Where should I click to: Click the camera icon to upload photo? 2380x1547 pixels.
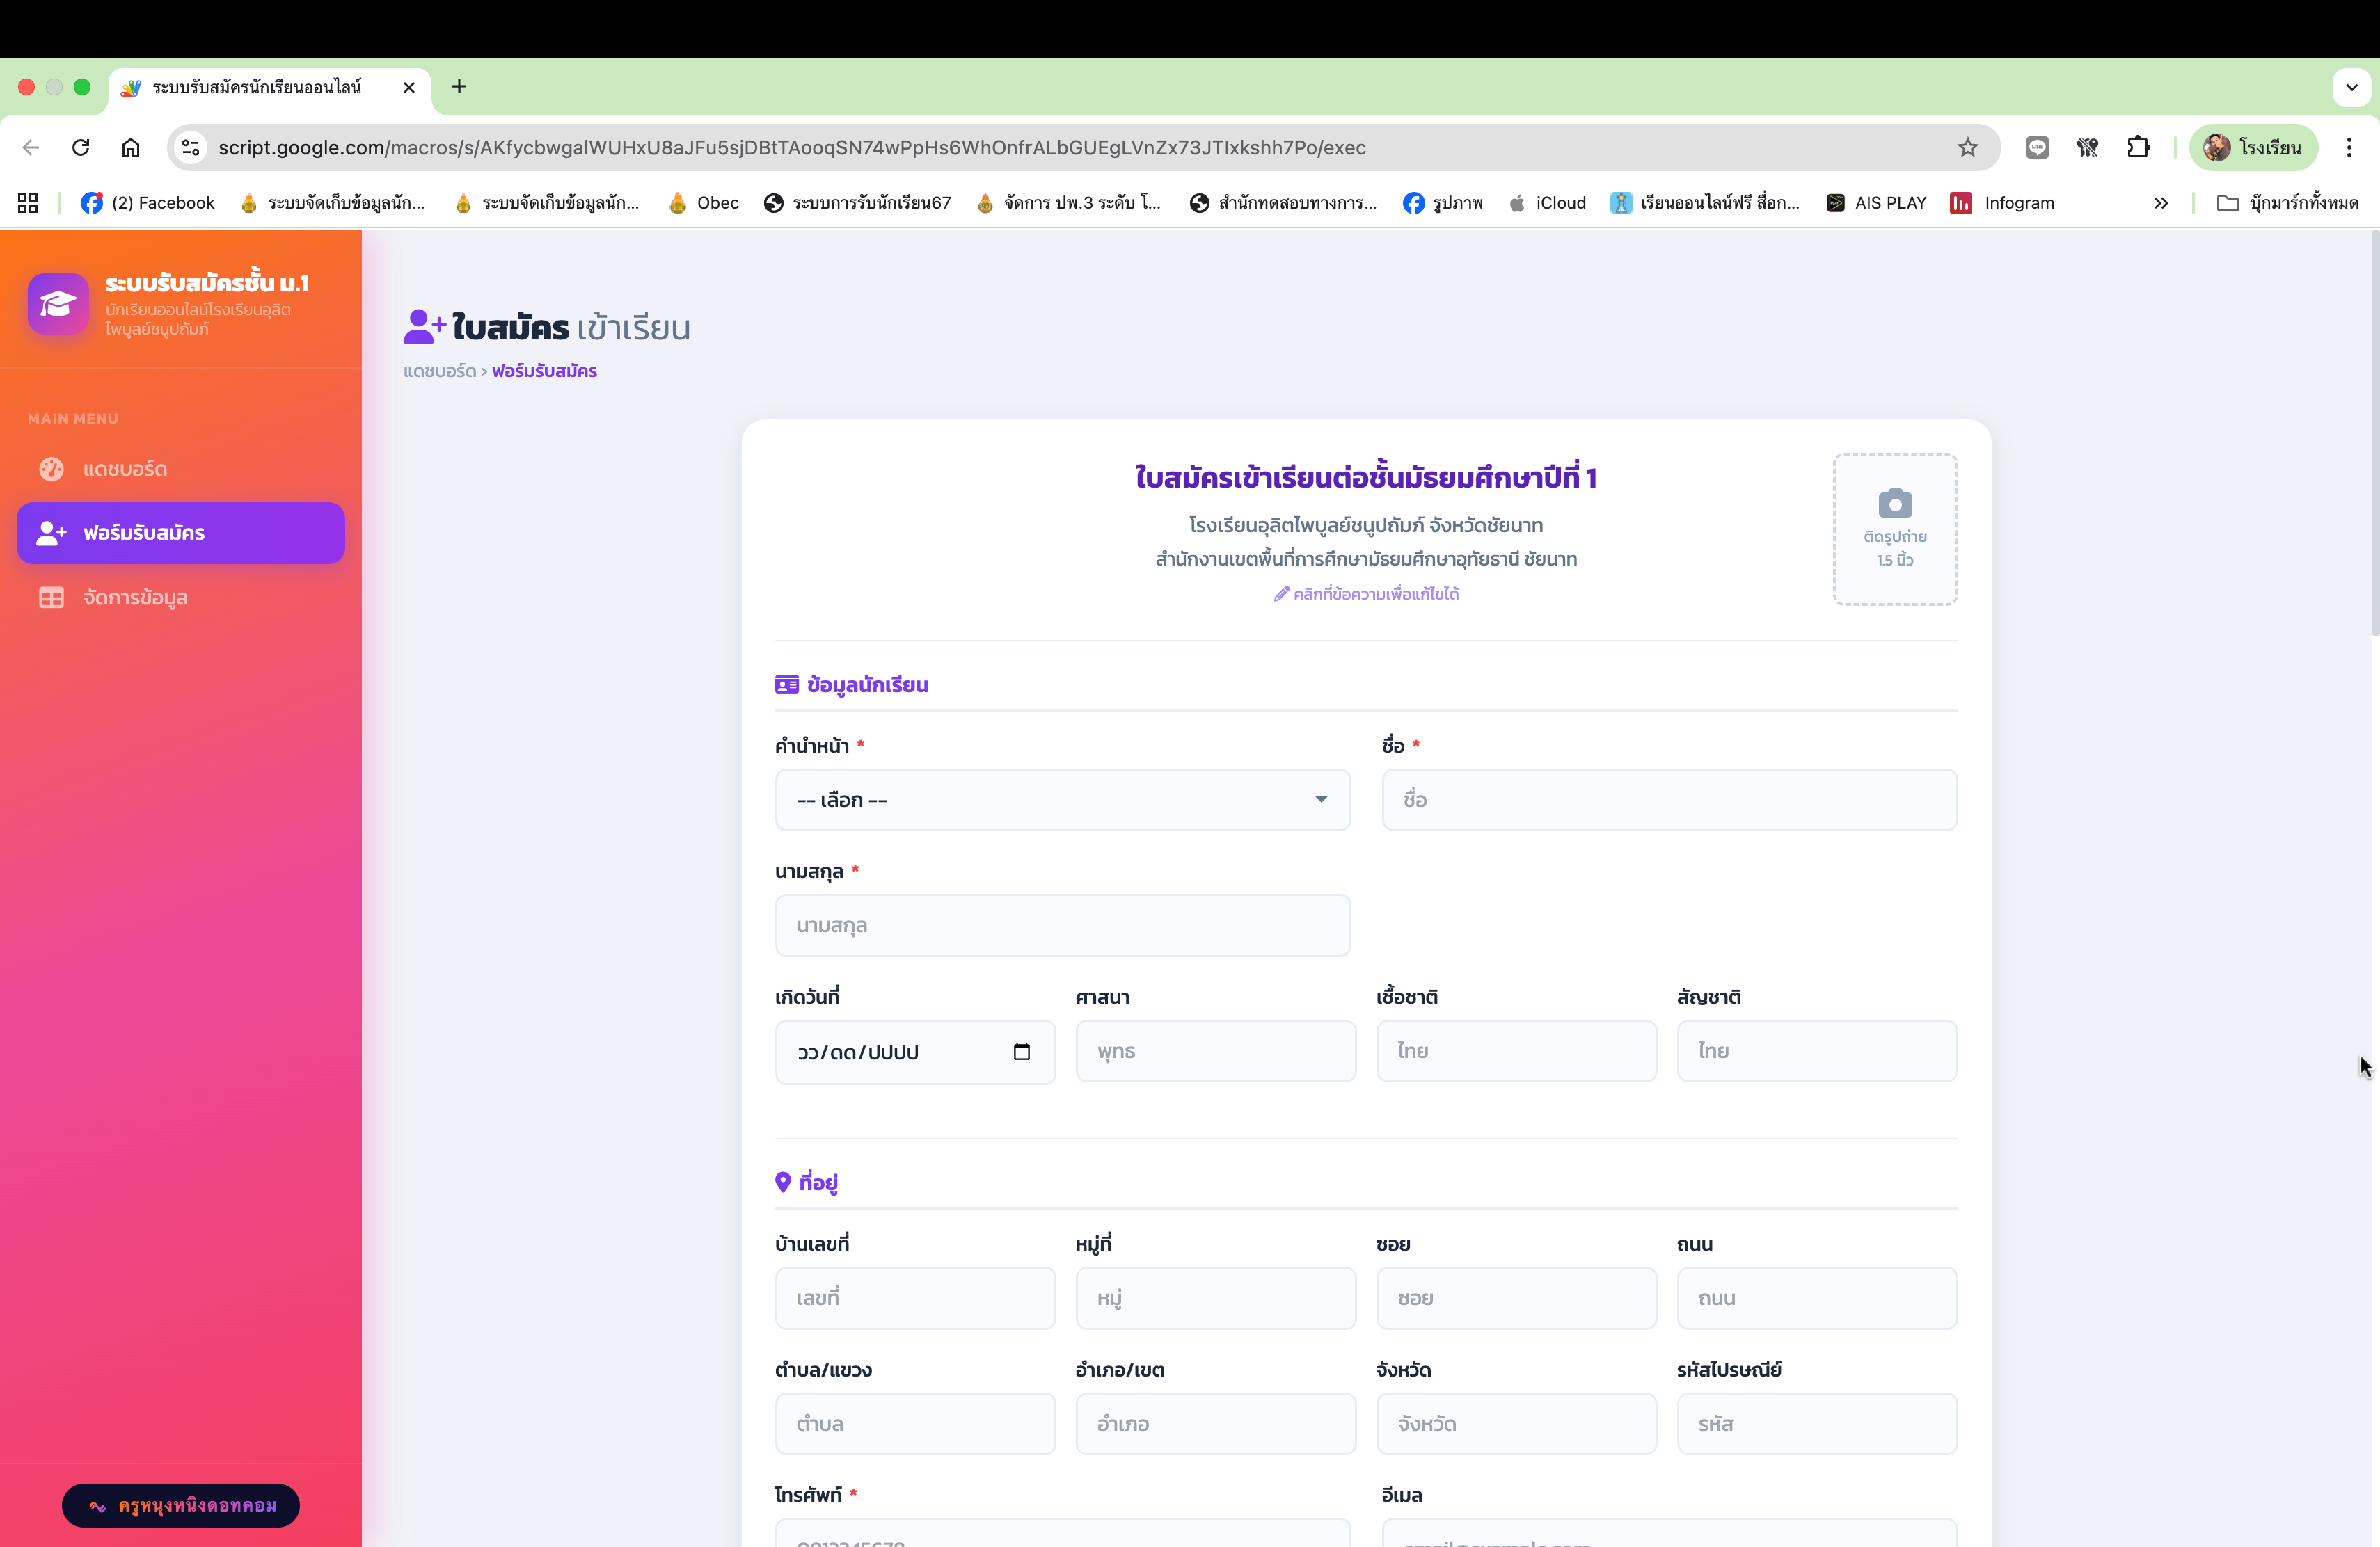(1894, 503)
